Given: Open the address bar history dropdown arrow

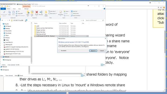Looking at the screenshot, I should point(81,20).
